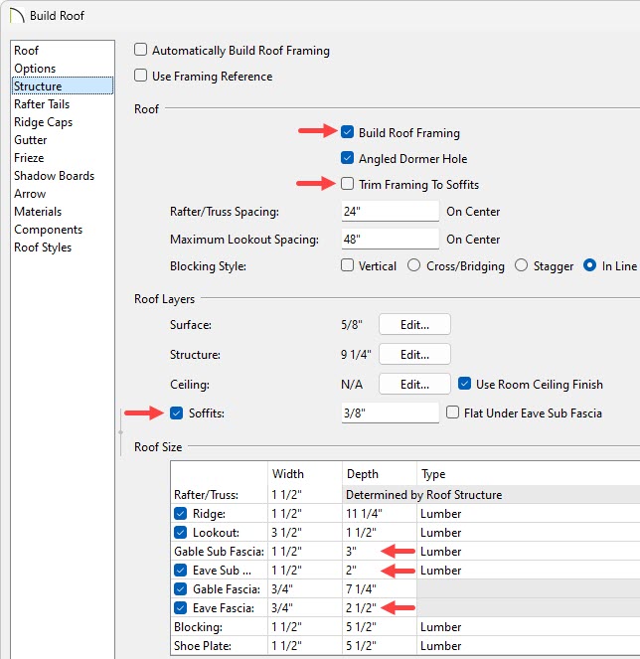This screenshot has height=659, width=640.
Task: Click Edit button for Ceiling layer
Action: pyautogui.click(x=414, y=384)
